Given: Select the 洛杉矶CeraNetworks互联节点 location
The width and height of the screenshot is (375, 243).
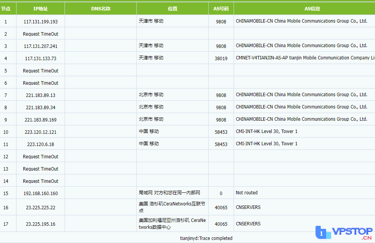Looking at the screenshot, I should click(172, 207).
